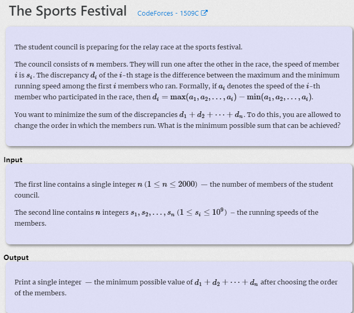Click the d1 + d2 + ... + dn sum in Output
354x313 pixels.
tap(226, 282)
